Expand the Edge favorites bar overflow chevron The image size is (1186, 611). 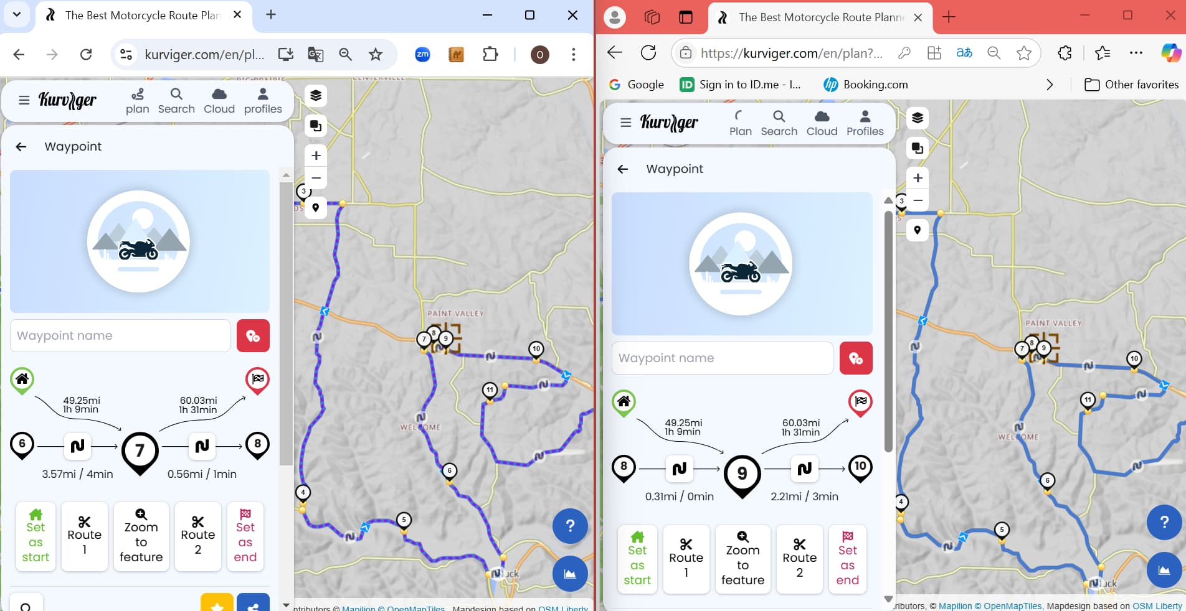point(1050,85)
